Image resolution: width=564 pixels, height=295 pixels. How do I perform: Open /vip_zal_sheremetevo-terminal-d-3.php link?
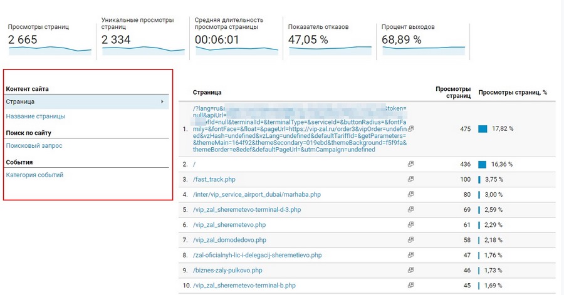point(247,209)
